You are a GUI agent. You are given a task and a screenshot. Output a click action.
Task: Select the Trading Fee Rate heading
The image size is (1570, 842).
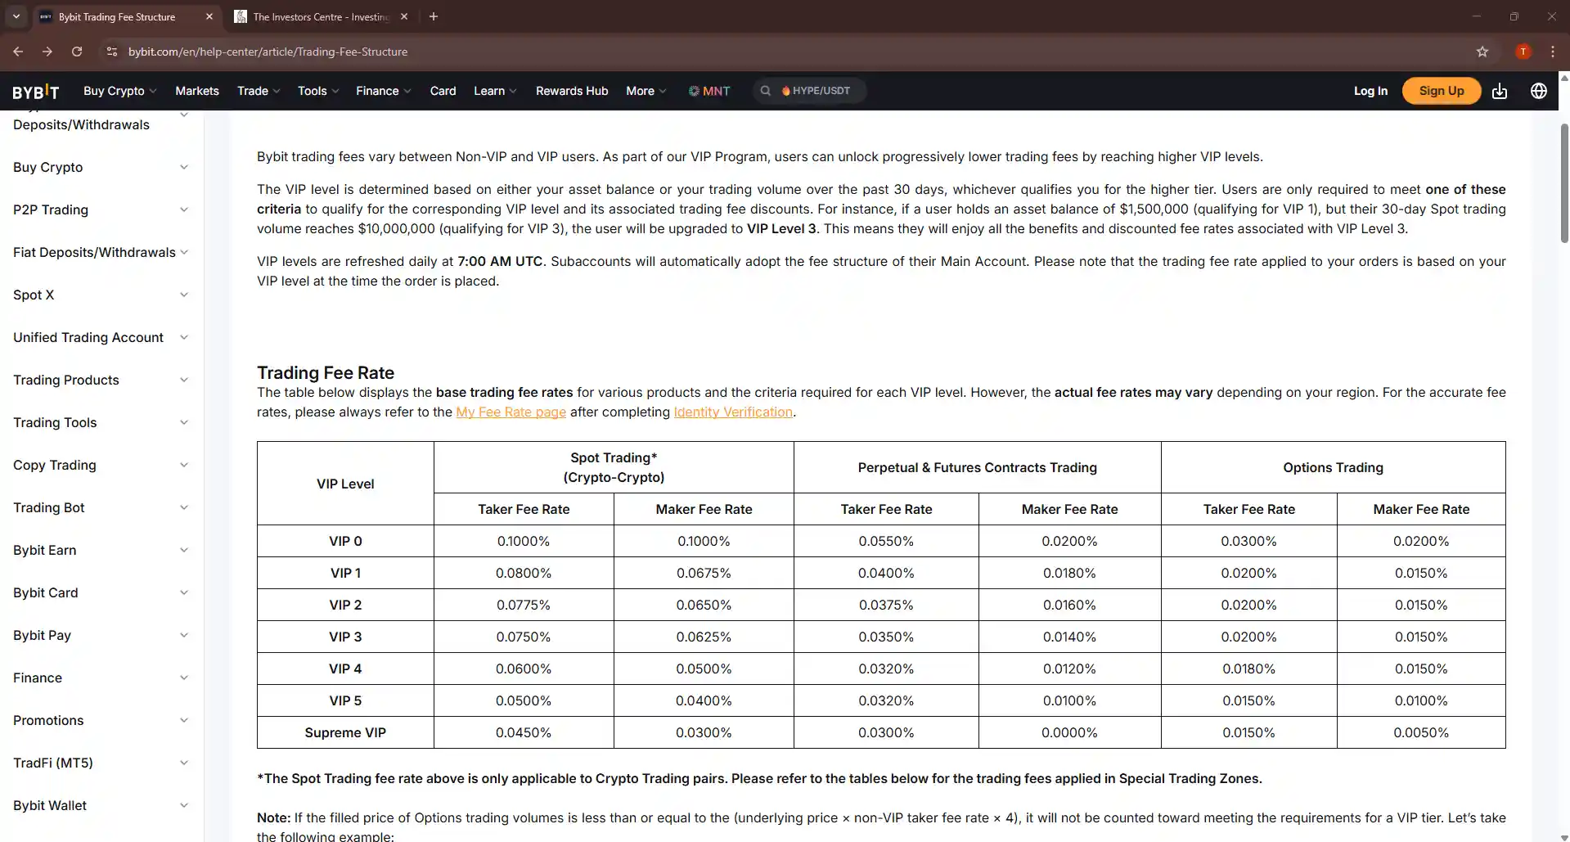coord(326,372)
